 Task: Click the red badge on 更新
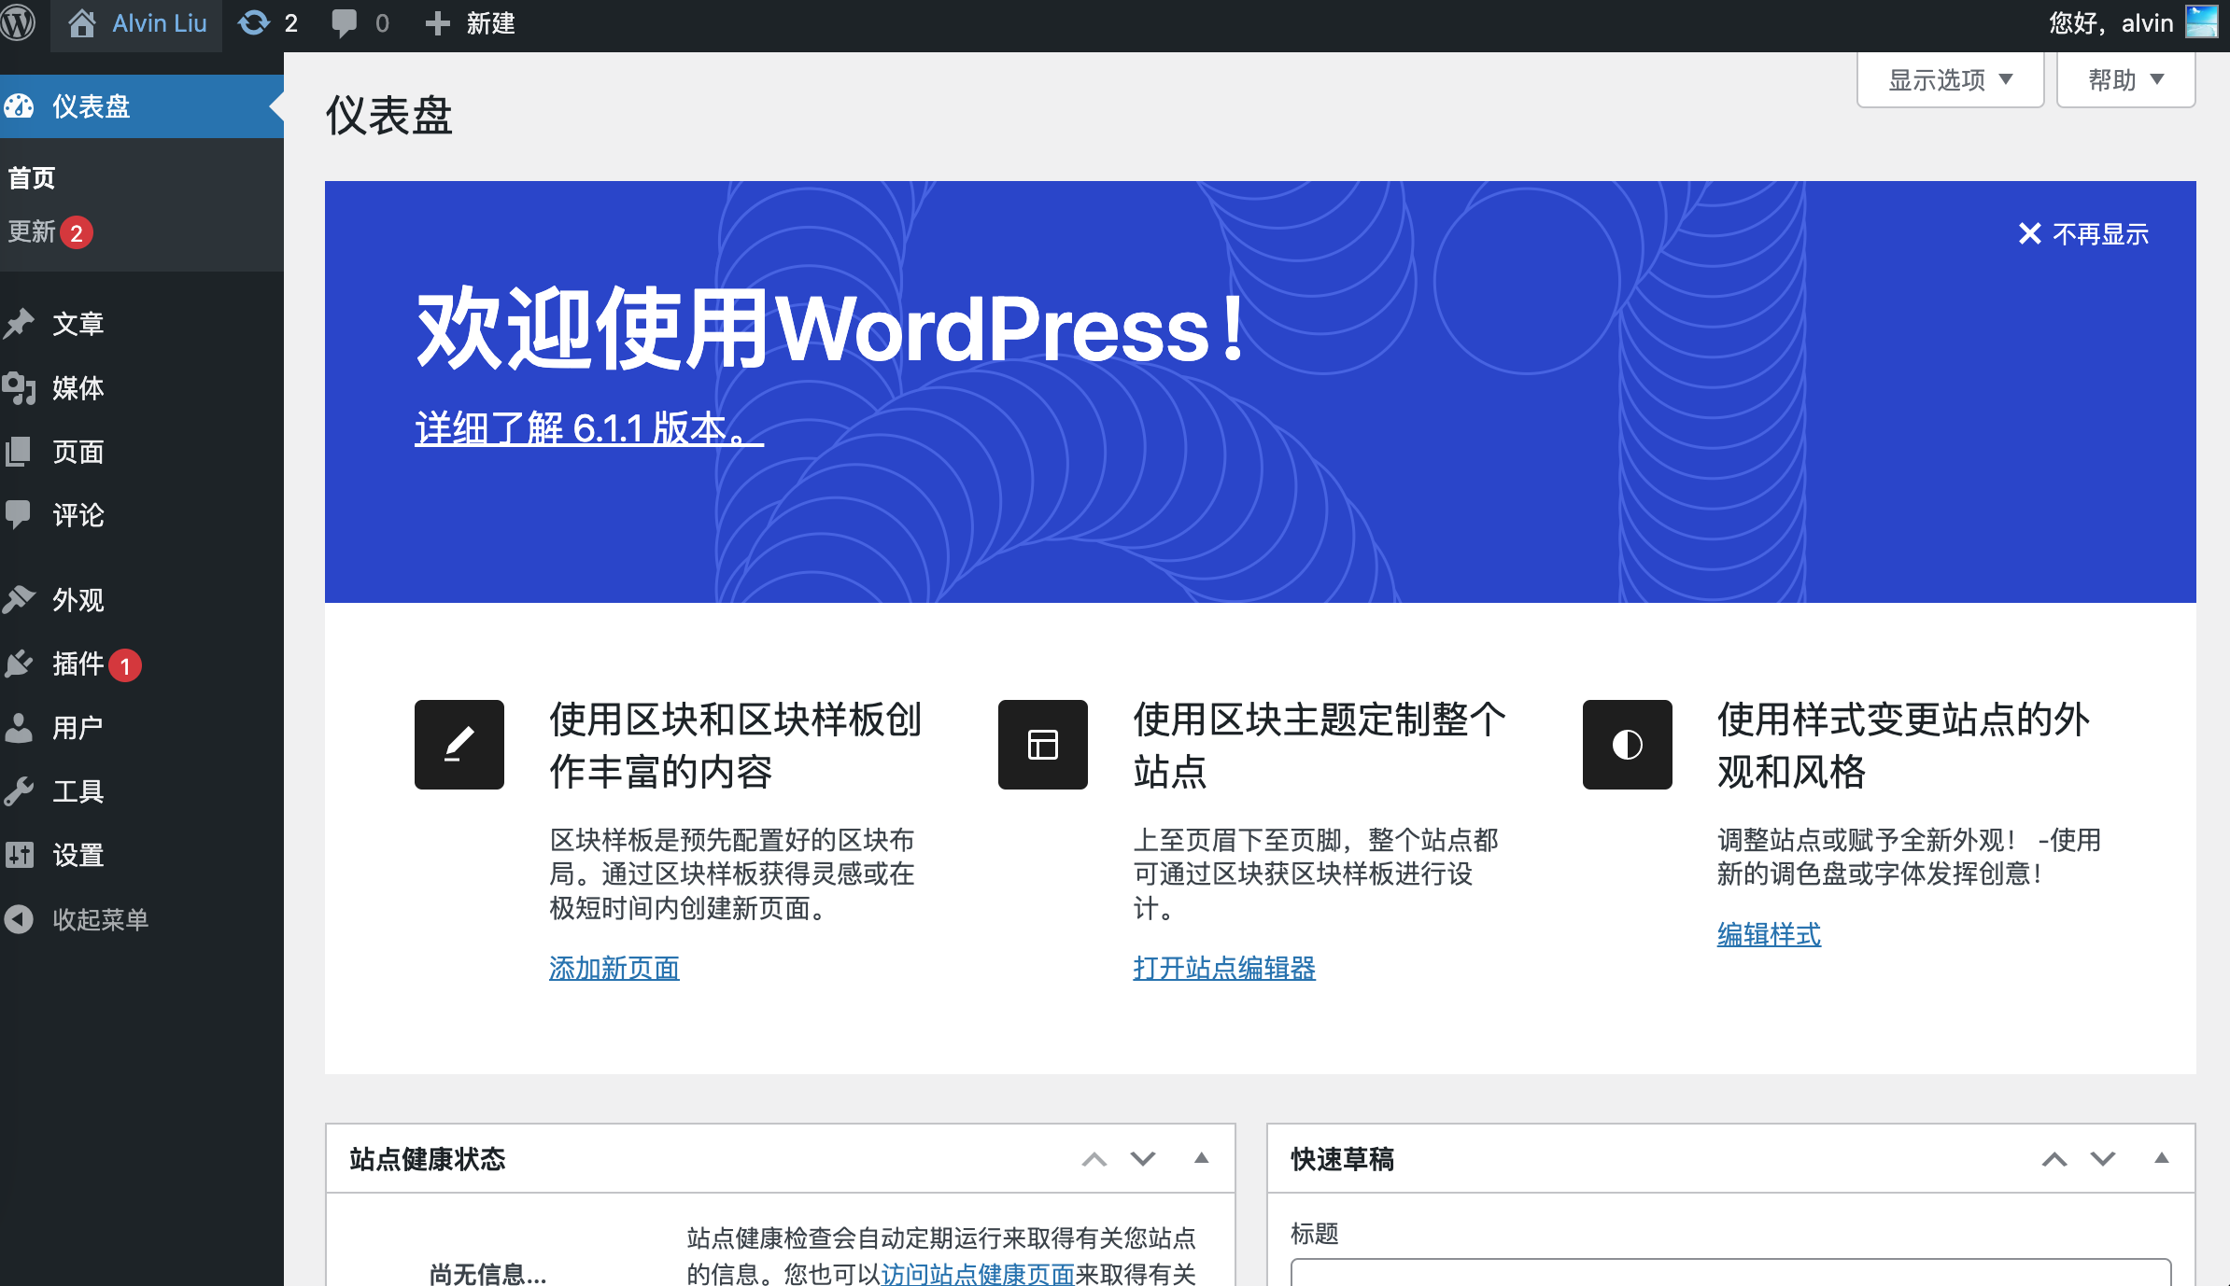click(x=77, y=232)
